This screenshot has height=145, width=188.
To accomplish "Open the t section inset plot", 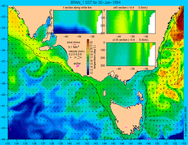I will click(78, 22).
